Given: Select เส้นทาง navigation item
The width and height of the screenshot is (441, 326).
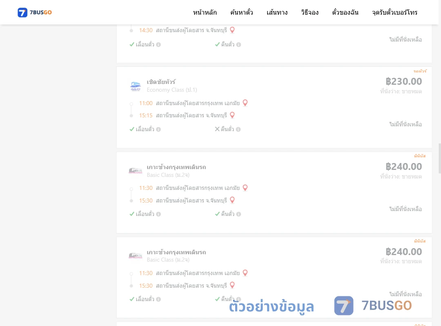Looking at the screenshot, I should (x=277, y=12).
